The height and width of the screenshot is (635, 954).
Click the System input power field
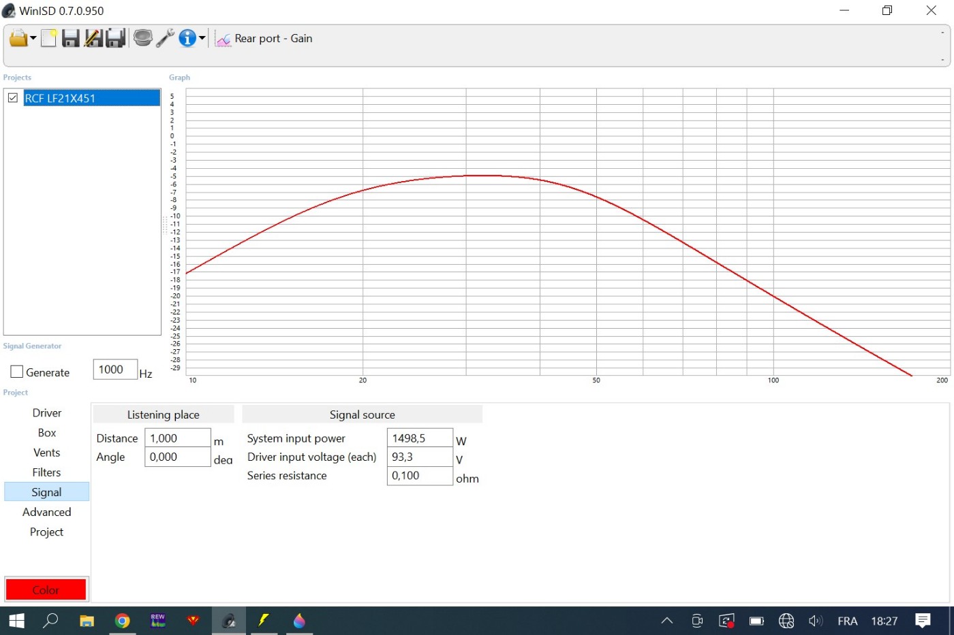[419, 438]
